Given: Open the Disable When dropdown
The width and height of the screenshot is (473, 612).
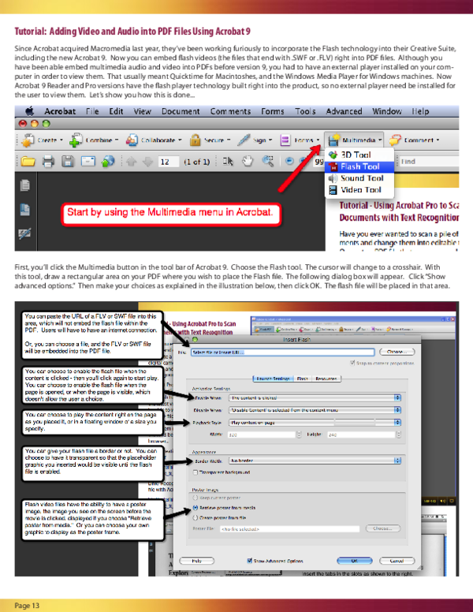Looking at the screenshot, I should [315, 410].
